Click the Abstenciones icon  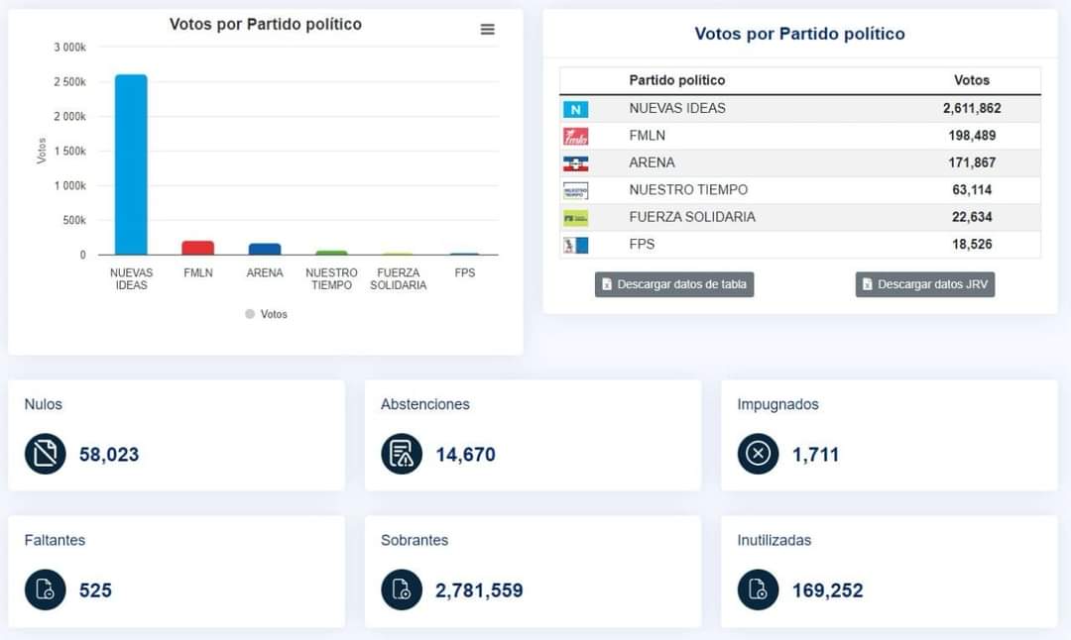click(402, 455)
